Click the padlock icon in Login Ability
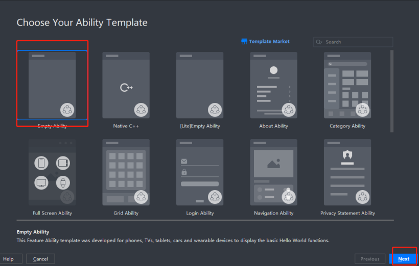419x266 pixels. pos(184,172)
